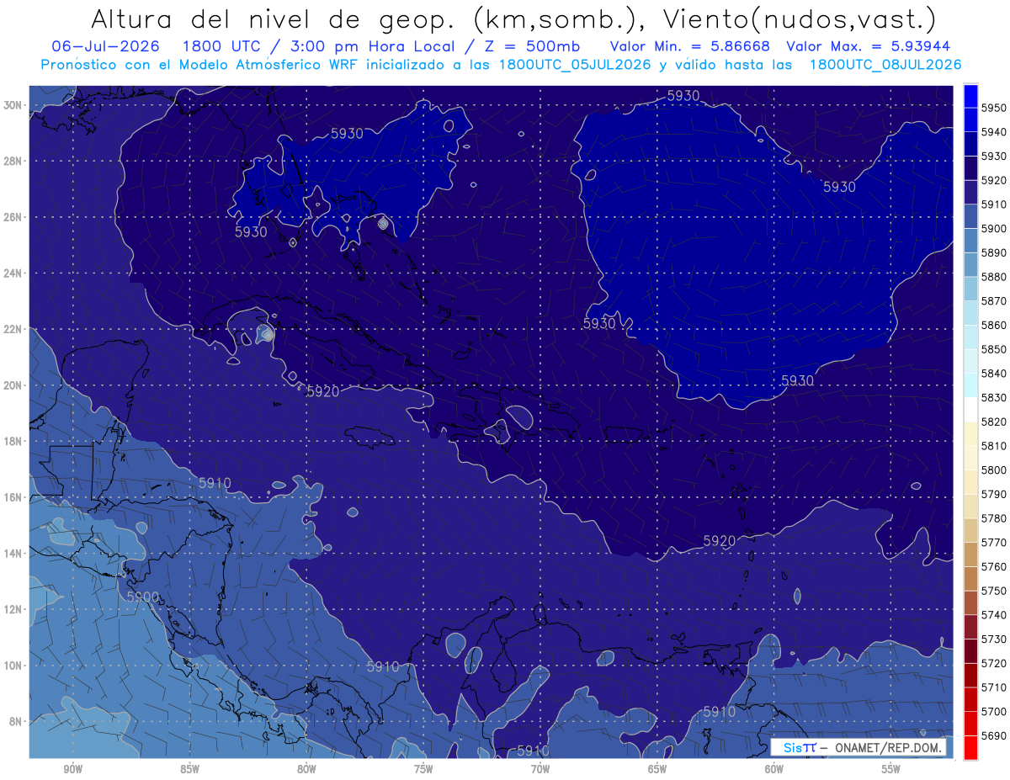The image size is (1010, 780).
Task: Click the white color bar segment between 5820 and 5830
Action: [970, 410]
